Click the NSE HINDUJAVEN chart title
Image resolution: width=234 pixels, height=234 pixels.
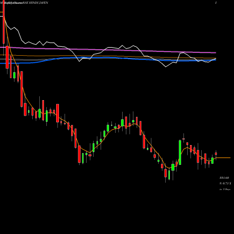coord(36,3)
